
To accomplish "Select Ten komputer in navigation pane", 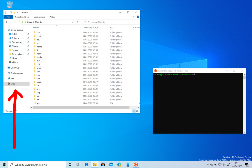I will tap(17, 73).
